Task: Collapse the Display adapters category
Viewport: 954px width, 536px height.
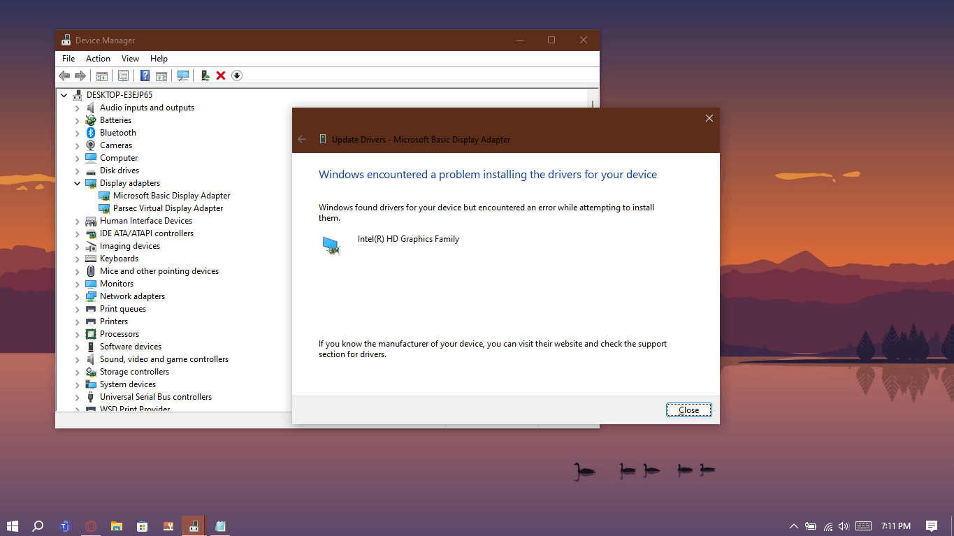Action: click(78, 183)
